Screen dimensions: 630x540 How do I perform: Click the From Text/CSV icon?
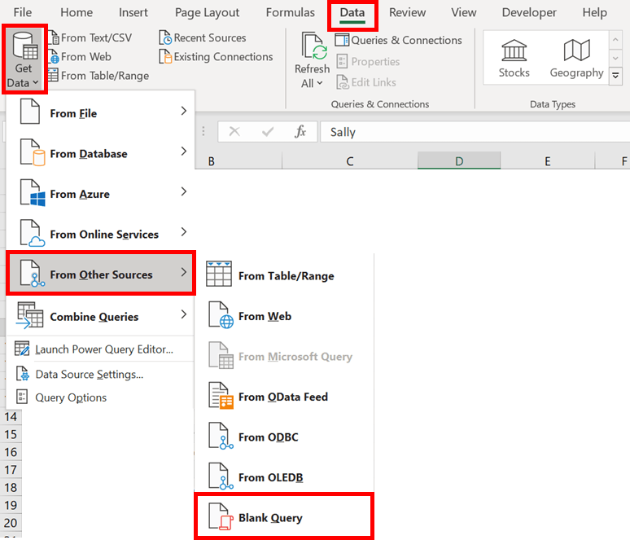(54, 37)
